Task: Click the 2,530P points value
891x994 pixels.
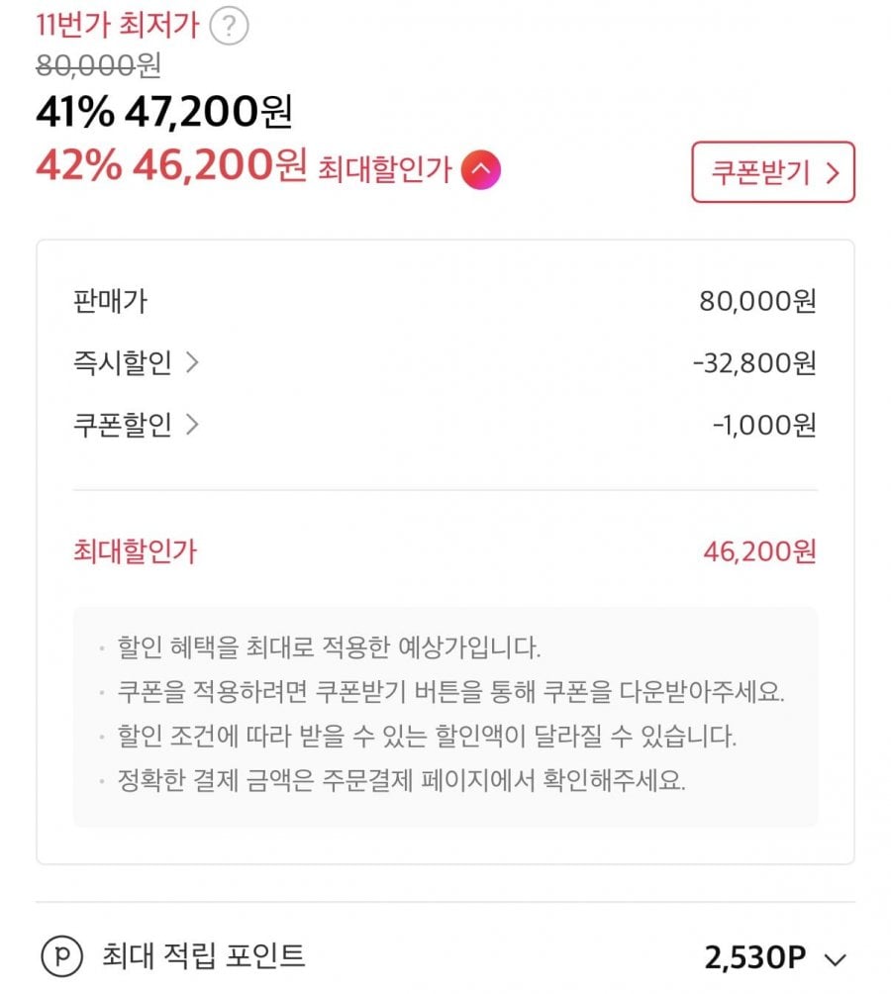Action: click(x=754, y=957)
